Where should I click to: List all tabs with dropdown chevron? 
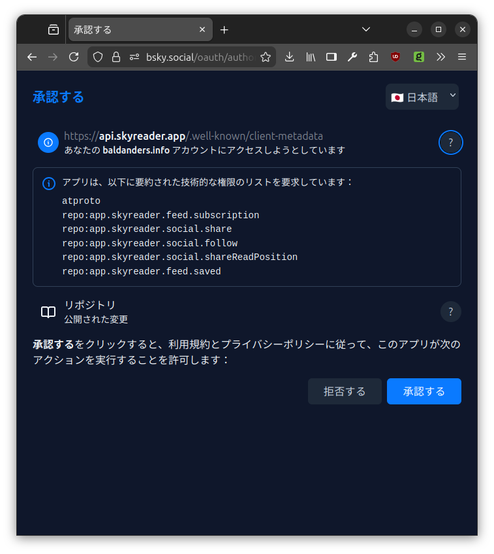click(x=366, y=29)
